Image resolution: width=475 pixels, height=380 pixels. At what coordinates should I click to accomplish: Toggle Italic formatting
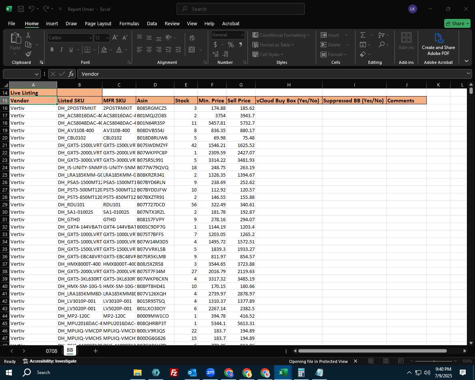(x=61, y=49)
